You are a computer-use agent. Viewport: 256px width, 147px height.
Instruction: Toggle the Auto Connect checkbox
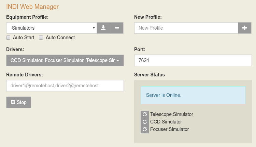click(41, 38)
